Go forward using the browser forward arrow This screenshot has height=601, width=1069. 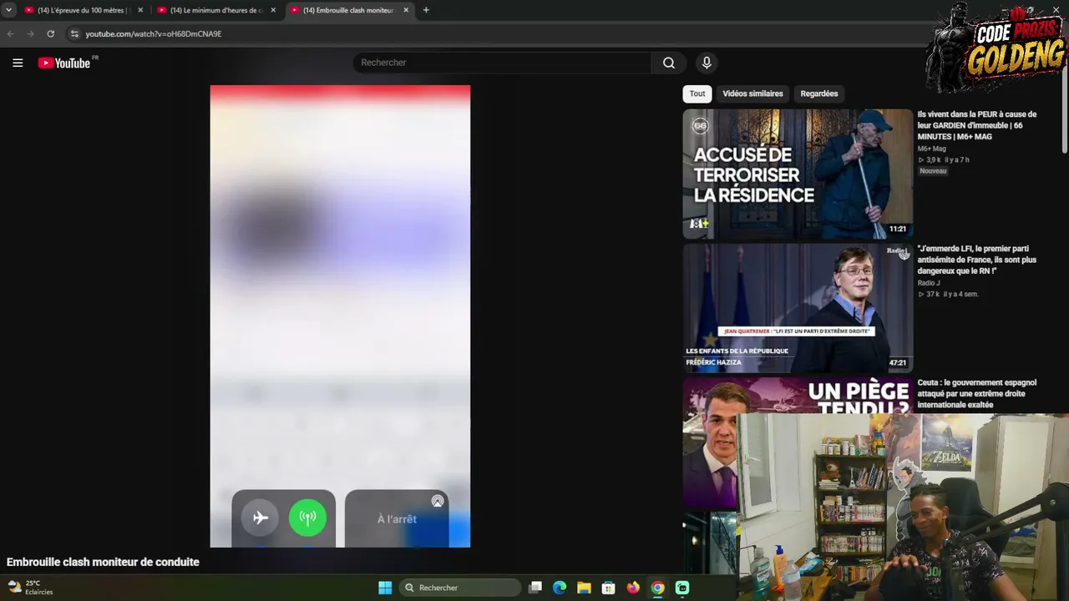click(x=31, y=34)
